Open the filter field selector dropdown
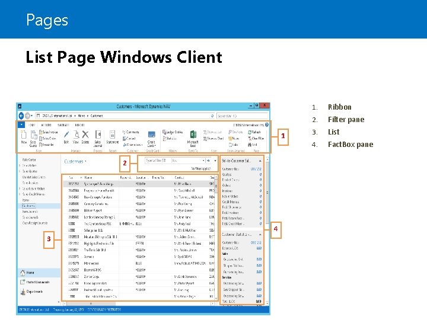 pyautogui.click(x=203, y=161)
